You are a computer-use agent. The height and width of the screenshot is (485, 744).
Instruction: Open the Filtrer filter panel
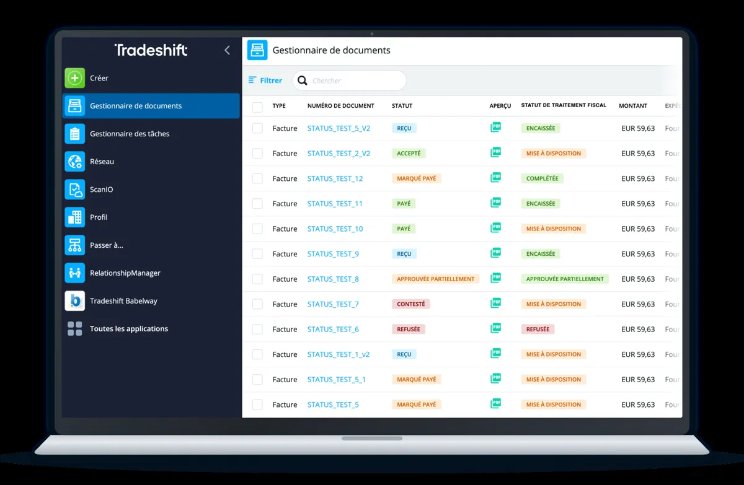(x=265, y=81)
